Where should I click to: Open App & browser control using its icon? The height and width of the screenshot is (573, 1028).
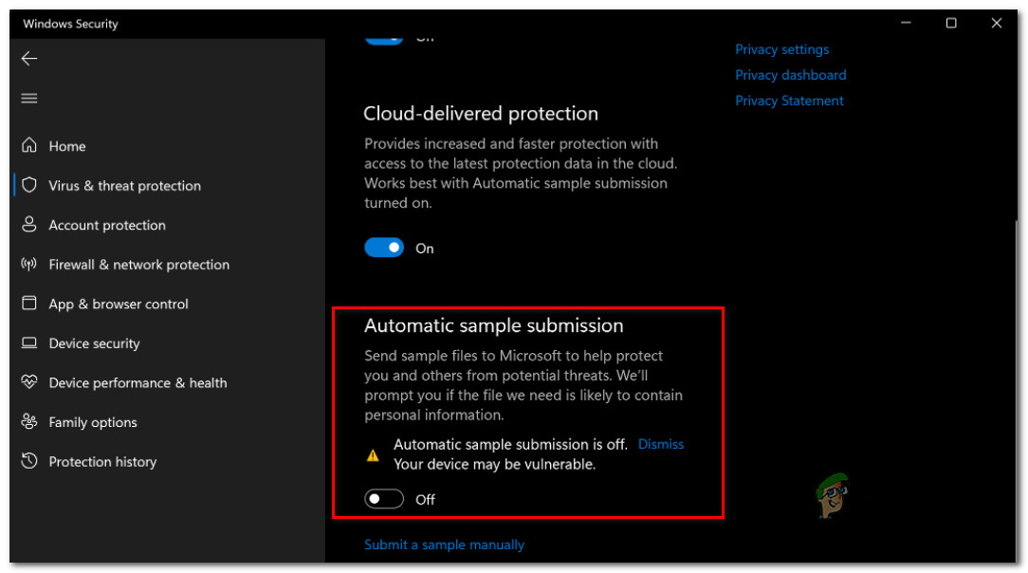point(29,304)
